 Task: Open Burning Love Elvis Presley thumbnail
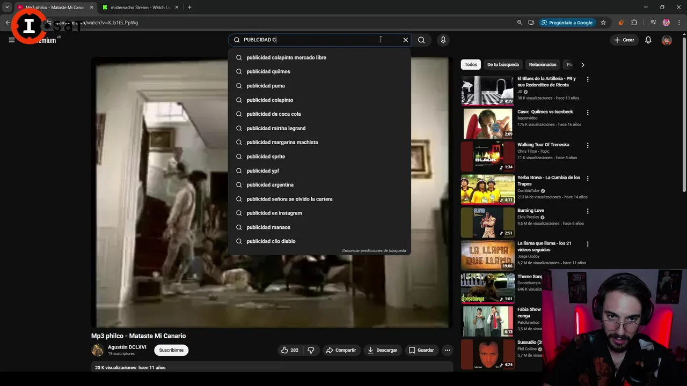(x=487, y=222)
